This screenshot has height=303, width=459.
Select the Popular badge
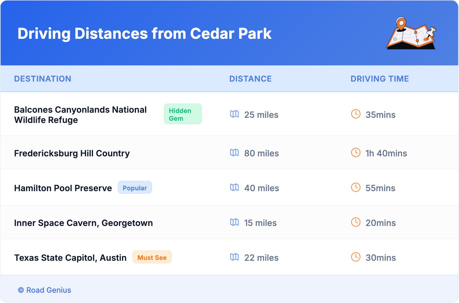[135, 188]
